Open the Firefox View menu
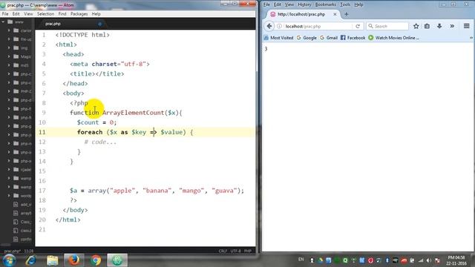 click(289, 4)
